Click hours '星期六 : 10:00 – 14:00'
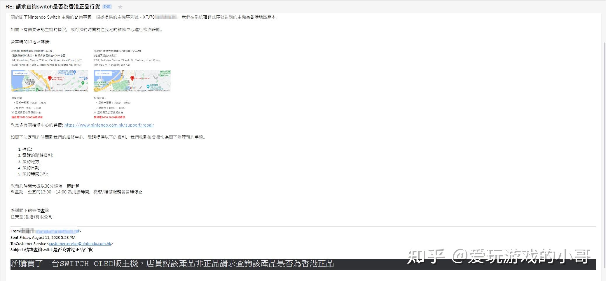The height and width of the screenshot is (281, 606). pyautogui.click(x=112, y=108)
